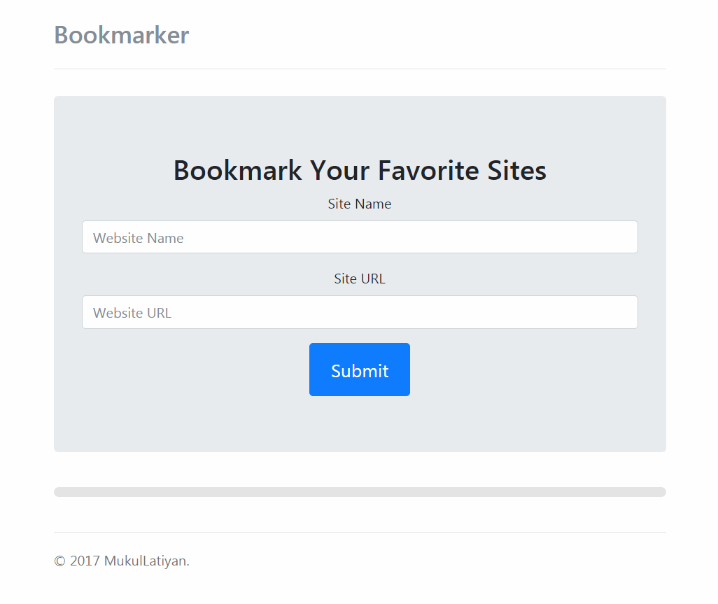Select the Site URL label
Screen dimensions: 718x604
(x=359, y=279)
